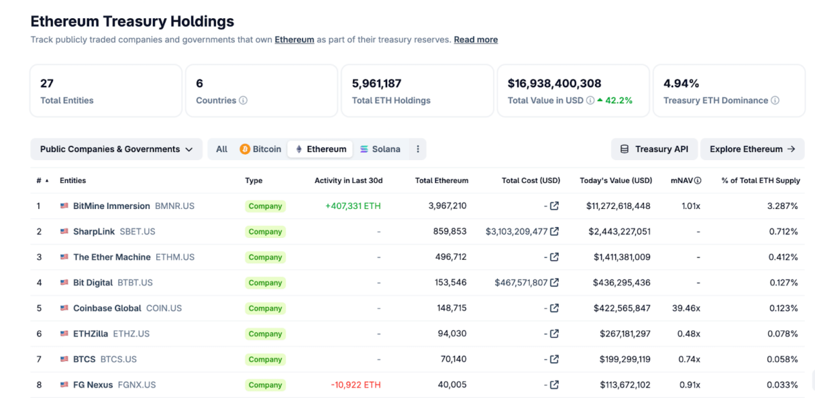Open the three-dot menu beside Solana filter

pos(418,148)
